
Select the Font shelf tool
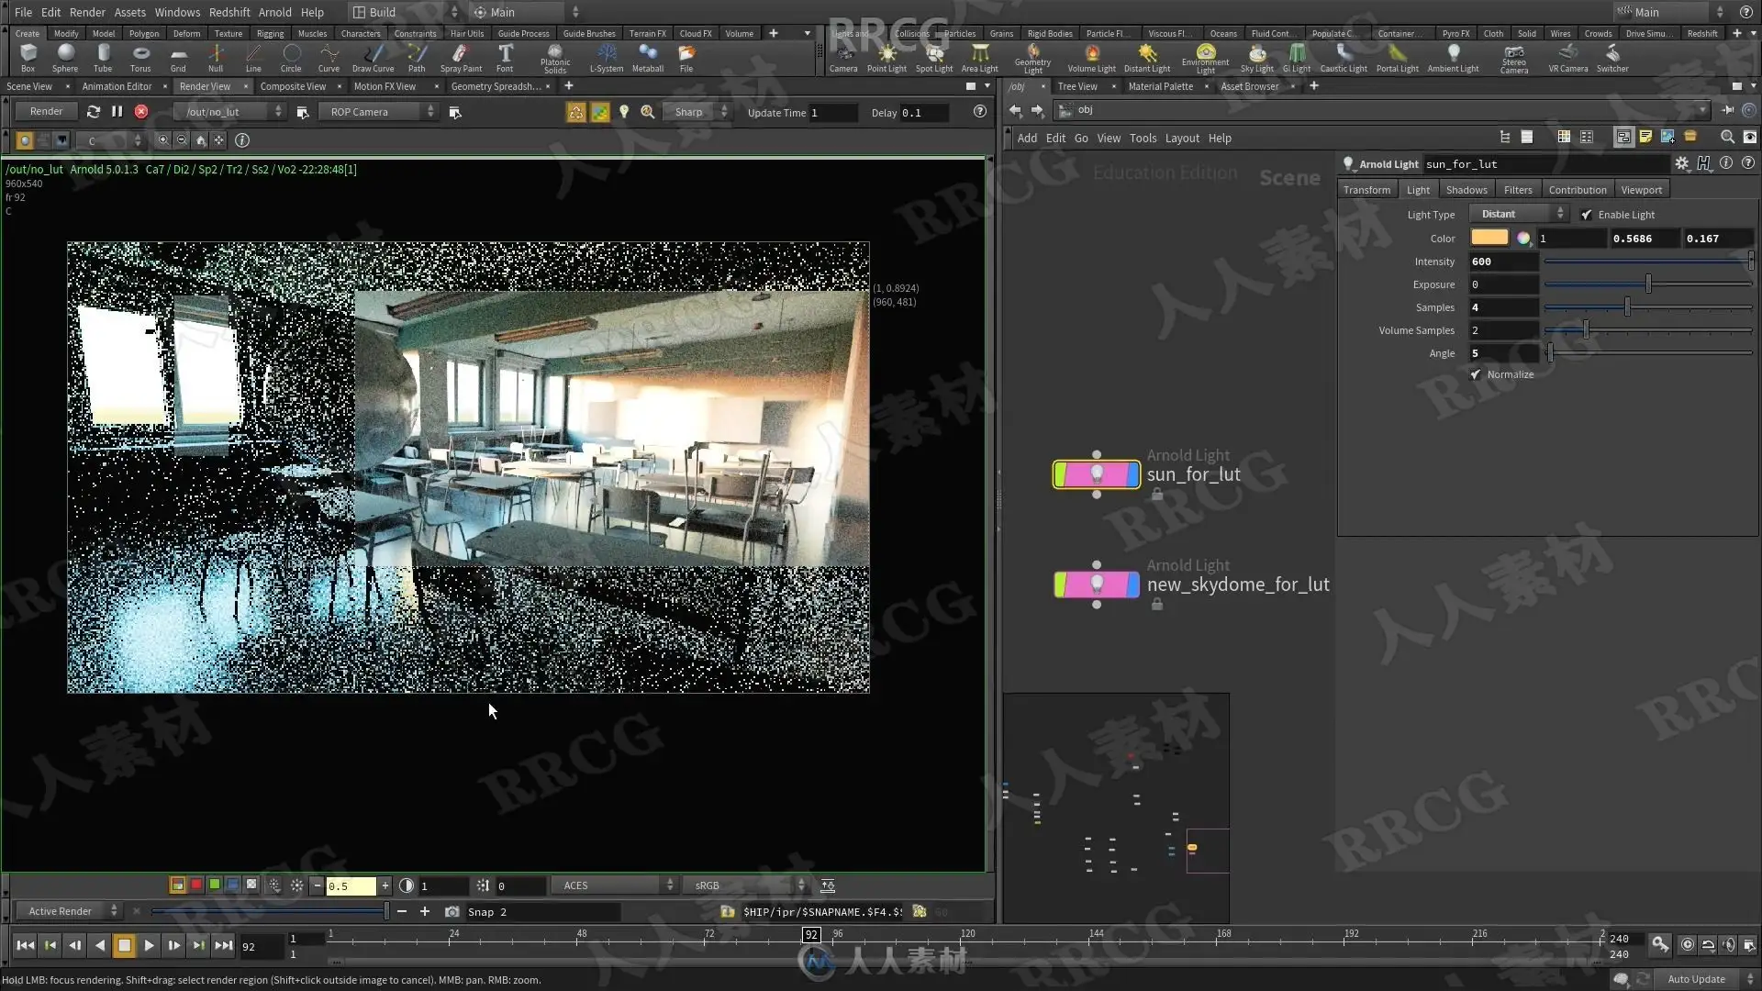(505, 58)
